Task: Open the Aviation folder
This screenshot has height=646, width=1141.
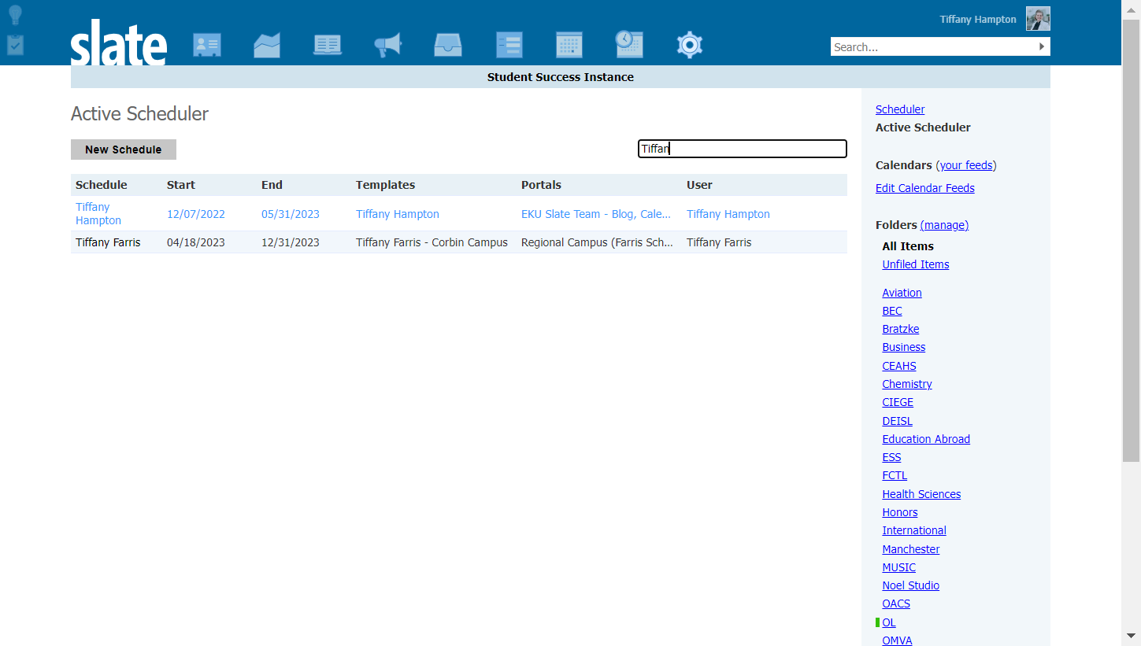Action: [902, 293]
